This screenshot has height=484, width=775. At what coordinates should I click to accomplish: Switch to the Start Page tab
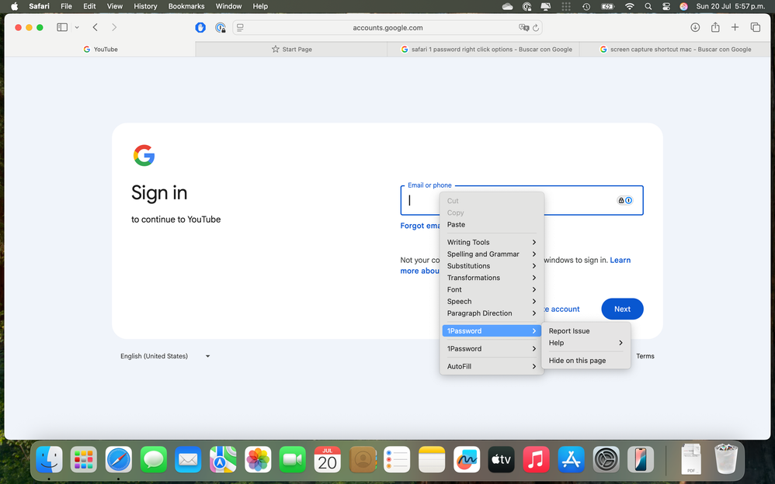[x=291, y=50]
